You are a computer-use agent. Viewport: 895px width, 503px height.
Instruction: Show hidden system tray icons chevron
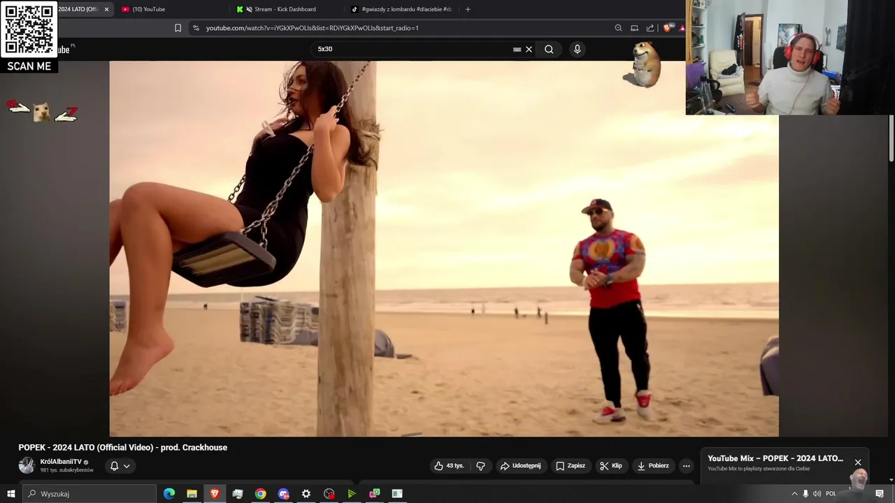click(x=794, y=494)
